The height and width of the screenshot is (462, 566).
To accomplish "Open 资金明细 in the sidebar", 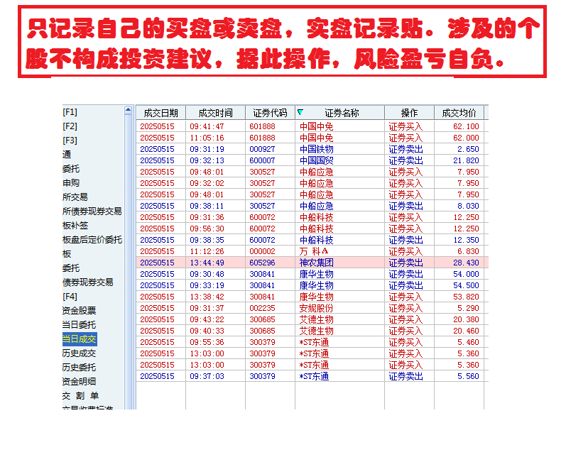I will [x=79, y=382].
